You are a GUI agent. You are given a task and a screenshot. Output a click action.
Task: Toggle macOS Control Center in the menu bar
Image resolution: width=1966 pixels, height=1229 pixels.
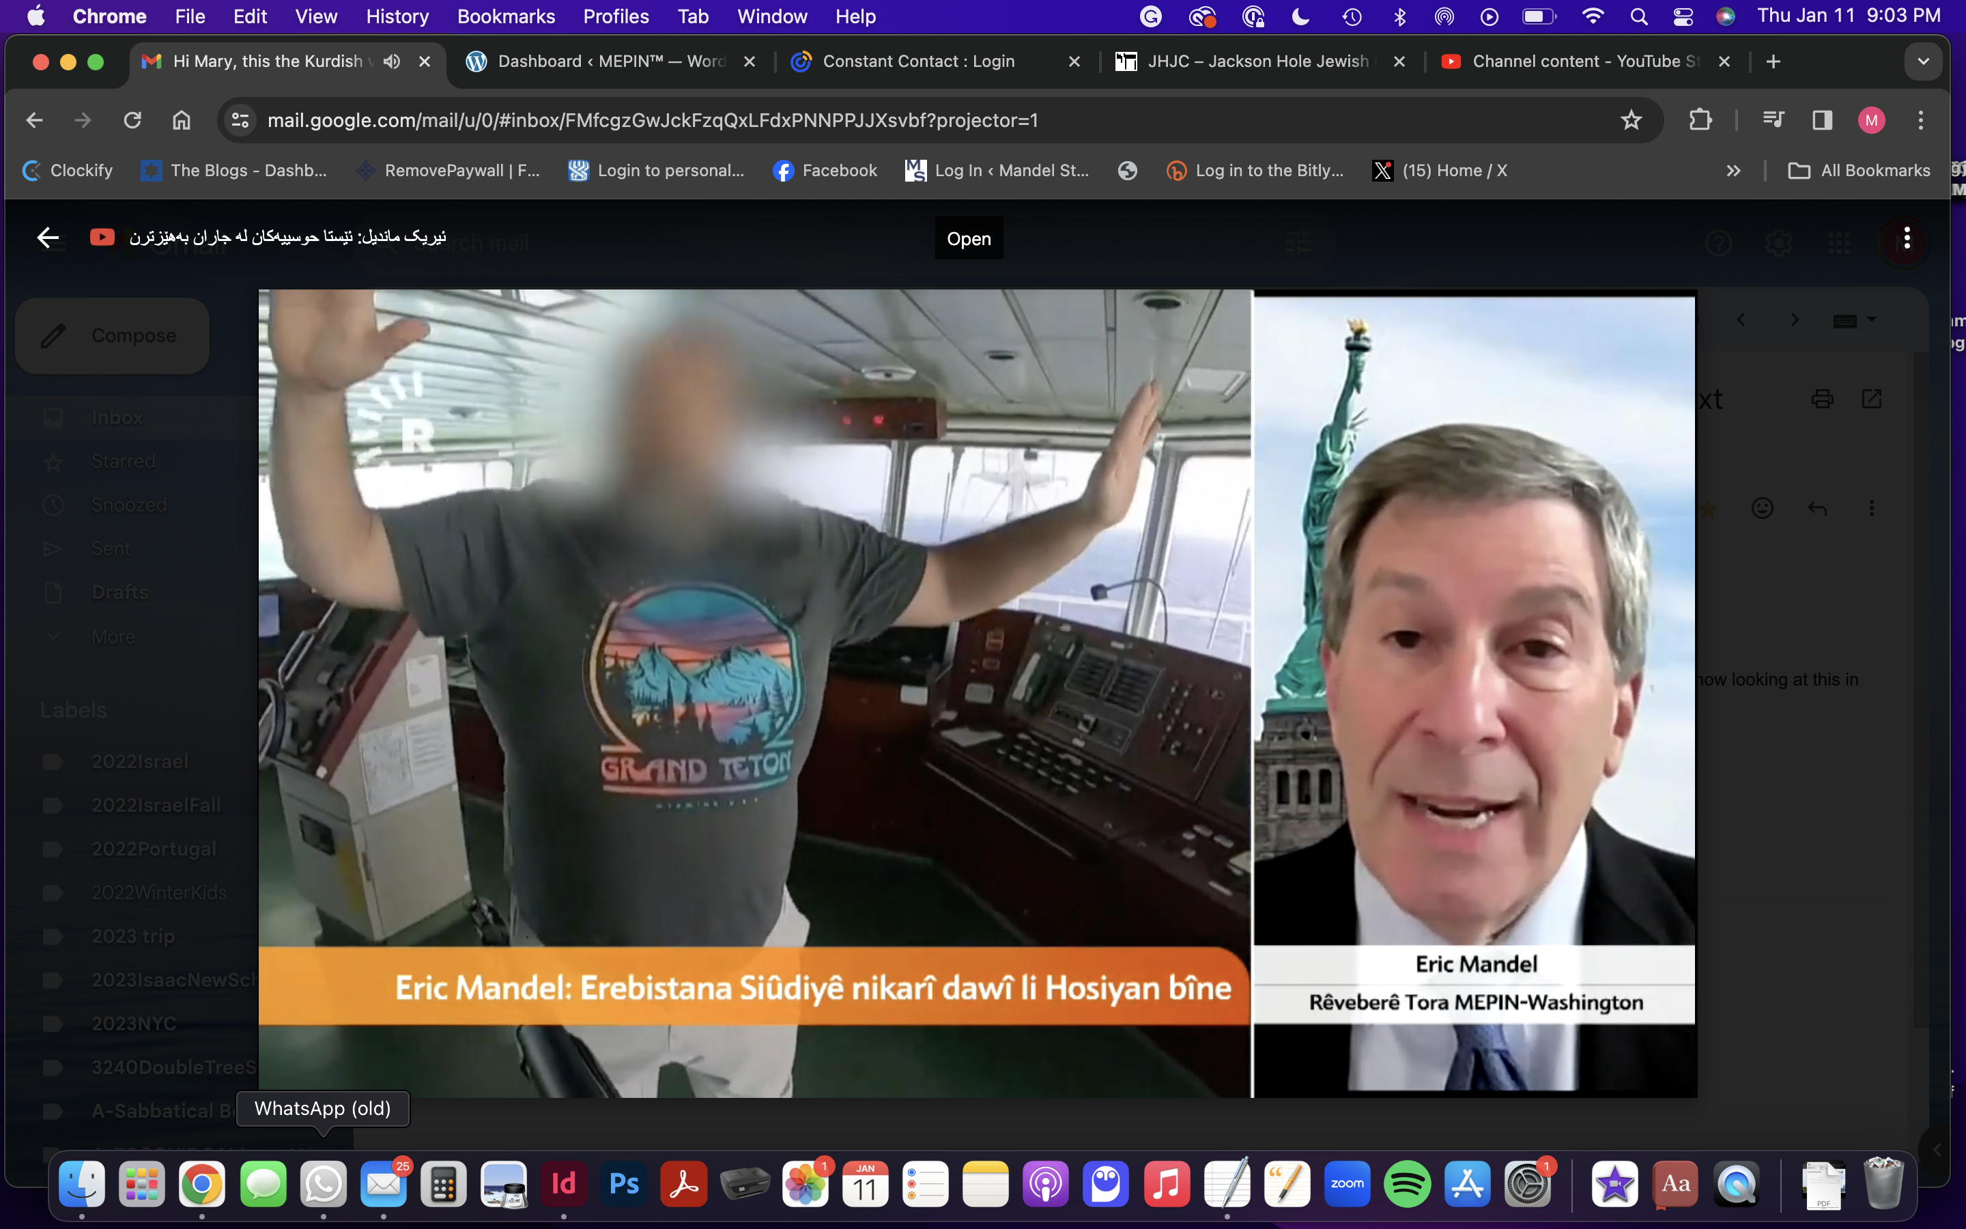(x=1683, y=16)
